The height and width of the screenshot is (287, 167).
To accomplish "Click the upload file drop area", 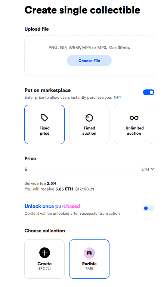I will coord(89,56).
